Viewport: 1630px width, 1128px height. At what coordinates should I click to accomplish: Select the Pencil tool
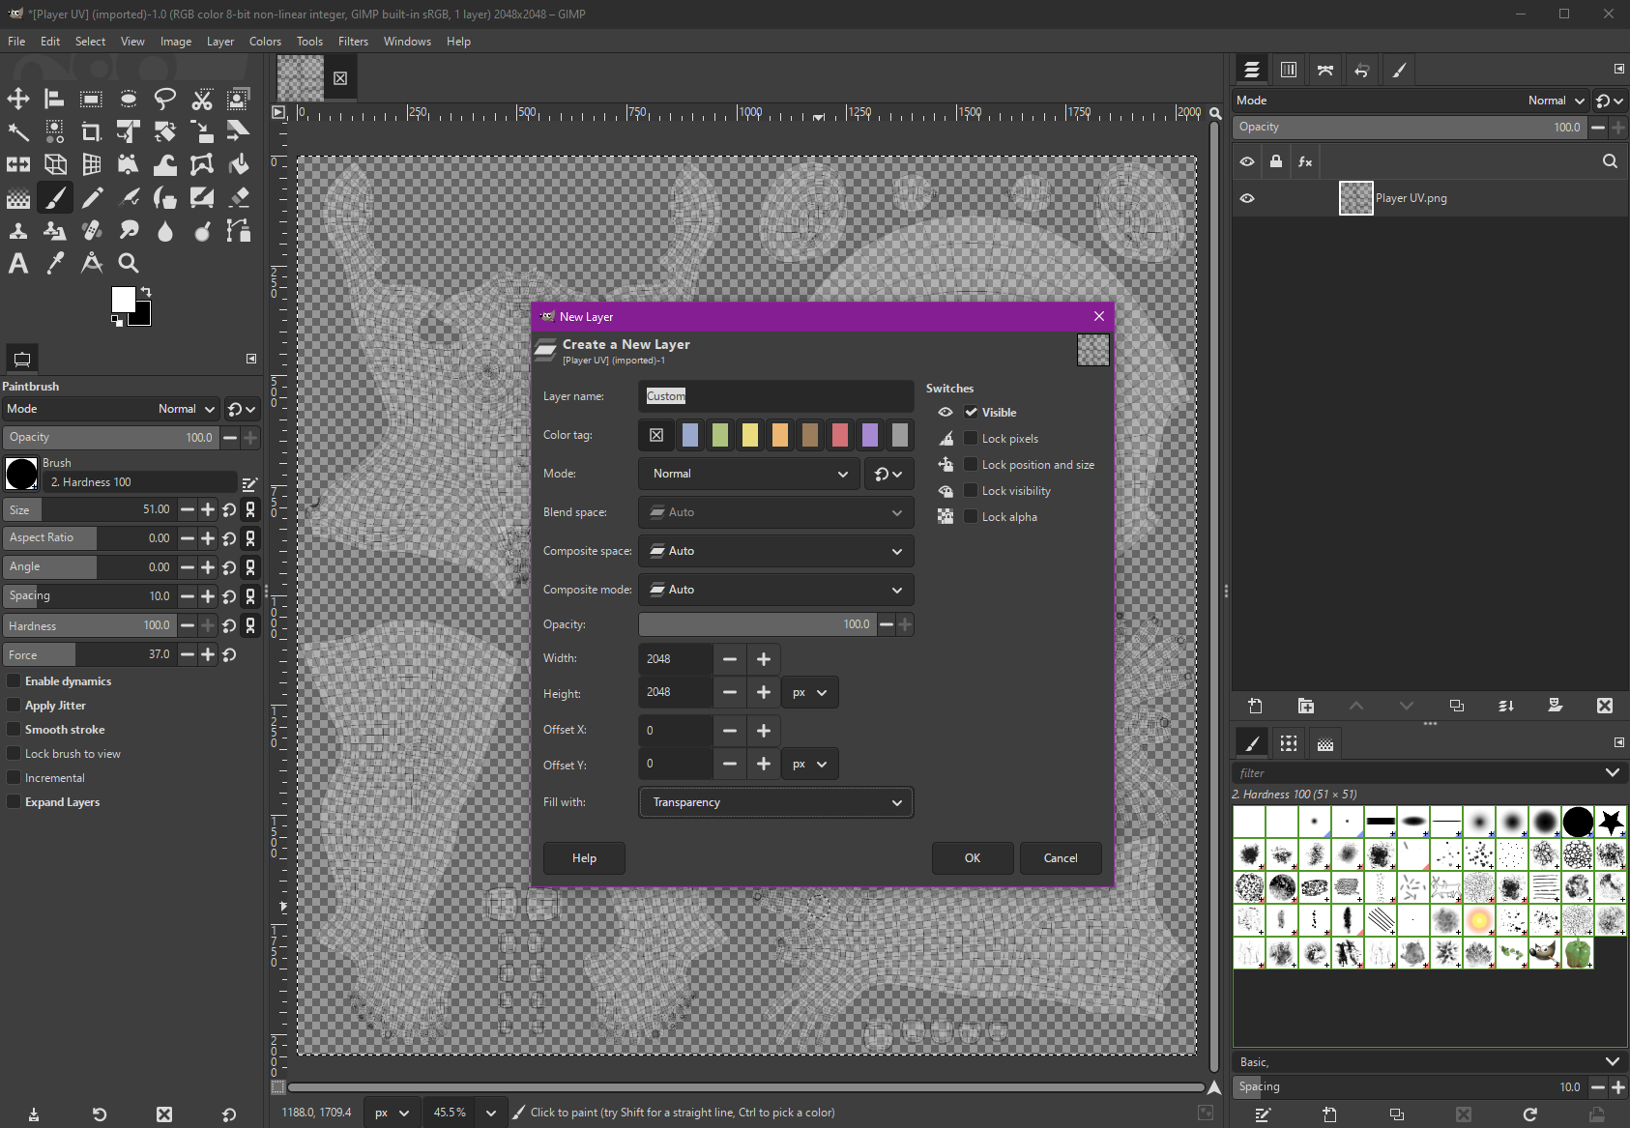[92, 198]
